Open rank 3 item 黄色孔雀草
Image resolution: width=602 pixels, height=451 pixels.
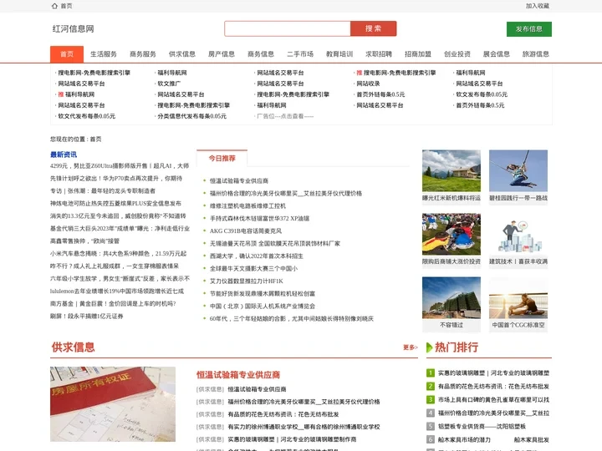494,400
